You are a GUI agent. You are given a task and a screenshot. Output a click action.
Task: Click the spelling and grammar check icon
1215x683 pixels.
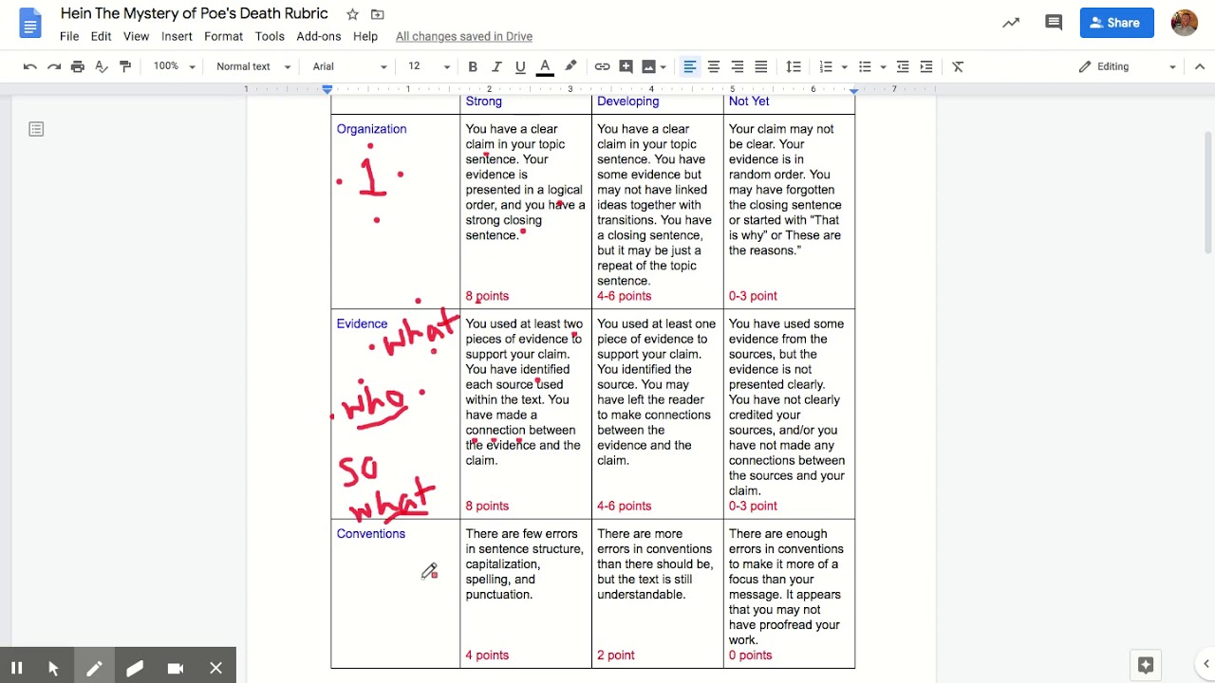pyautogui.click(x=102, y=66)
